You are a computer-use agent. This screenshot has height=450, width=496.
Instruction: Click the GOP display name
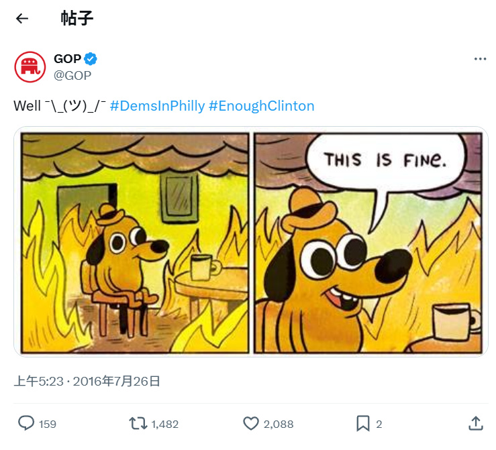pos(68,59)
